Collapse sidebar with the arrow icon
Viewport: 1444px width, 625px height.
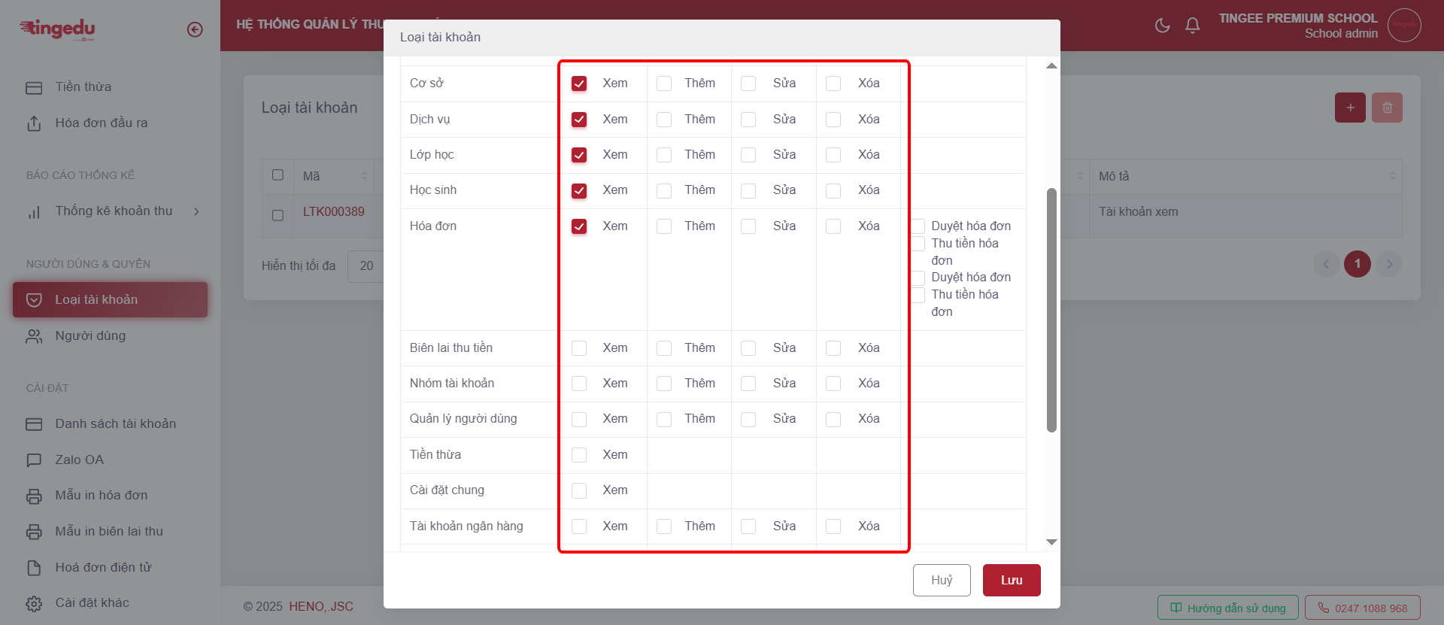click(x=195, y=29)
